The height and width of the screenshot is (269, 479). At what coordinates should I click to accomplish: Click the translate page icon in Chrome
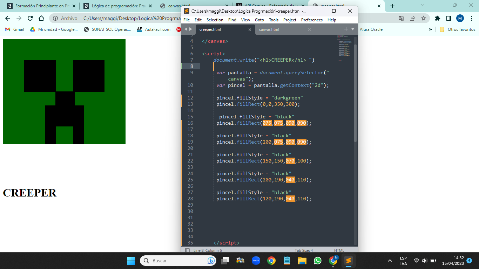pos(401,18)
